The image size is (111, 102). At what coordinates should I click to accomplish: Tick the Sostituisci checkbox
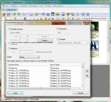[9, 48]
